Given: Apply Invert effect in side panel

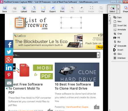Looking at the screenshot, I should 118,50.
